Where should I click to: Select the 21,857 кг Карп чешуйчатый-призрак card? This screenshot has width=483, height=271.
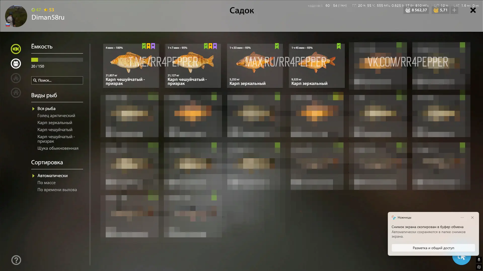click(131, 66)
